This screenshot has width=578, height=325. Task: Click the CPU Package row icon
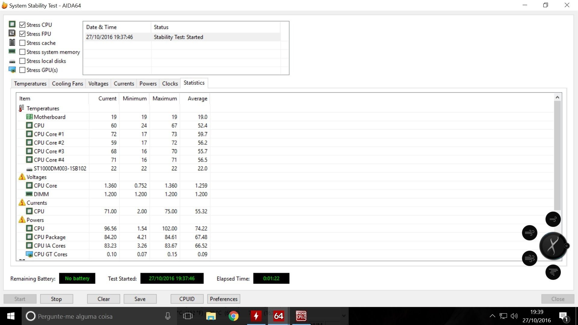coord(29,237)
